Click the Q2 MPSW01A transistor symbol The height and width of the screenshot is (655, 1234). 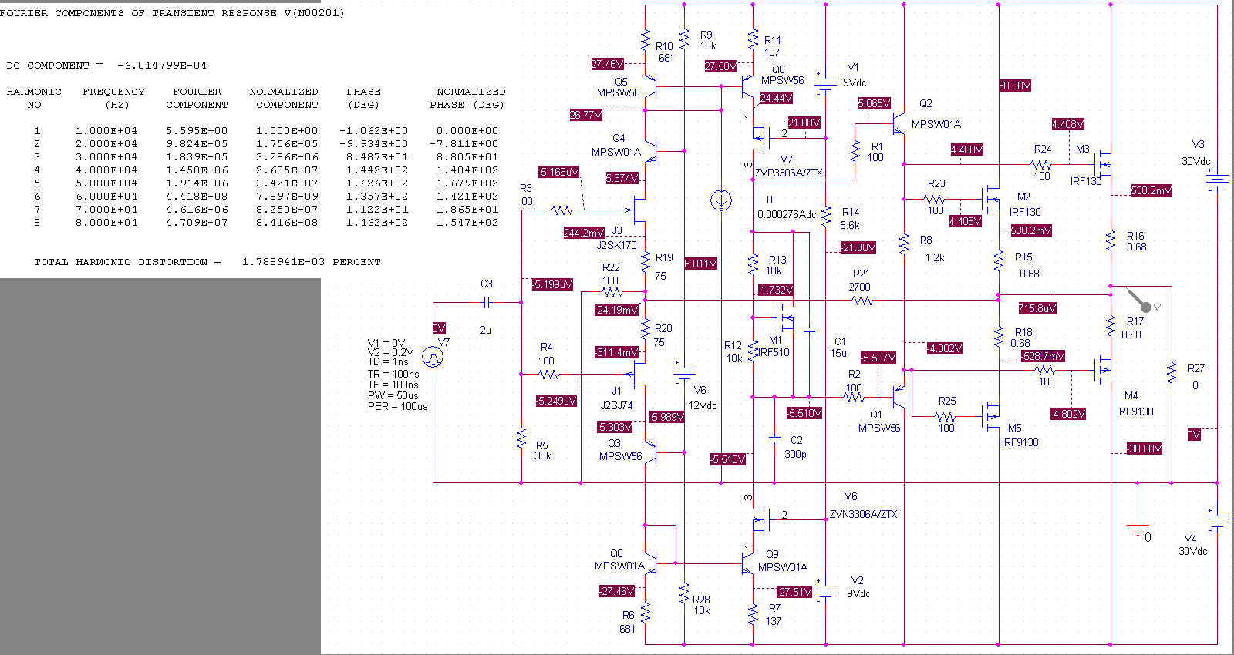pyautogui.click(x=899, y=123)
